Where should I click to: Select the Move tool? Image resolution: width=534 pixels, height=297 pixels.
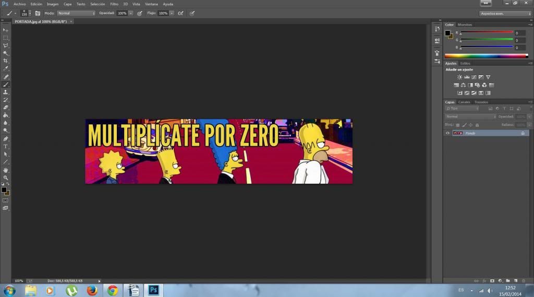point(6,30)
